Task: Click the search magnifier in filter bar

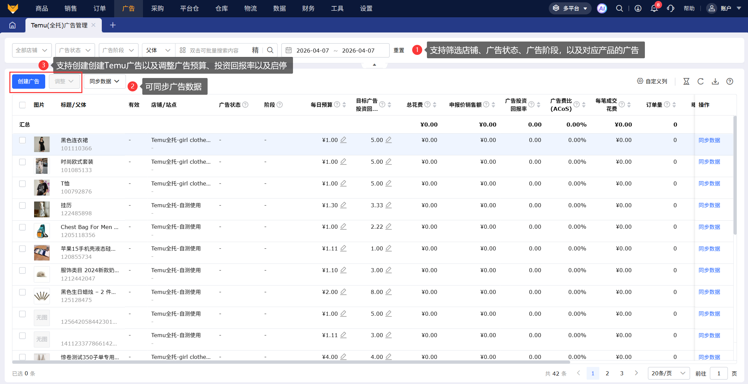Action: coord(270,50)
